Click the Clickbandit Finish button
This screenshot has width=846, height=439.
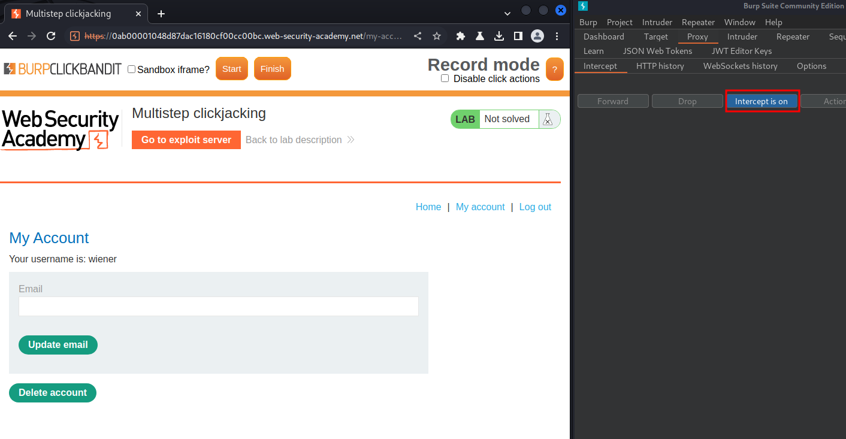pos(273,69)
